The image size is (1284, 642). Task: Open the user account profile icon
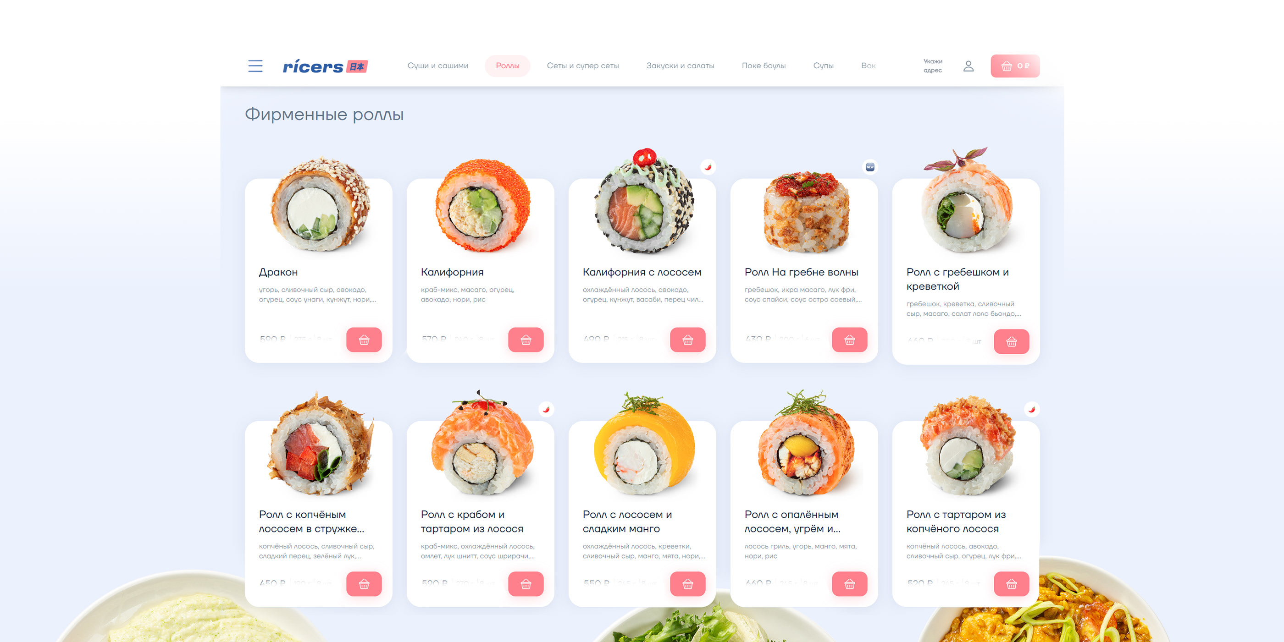tap(968, 66)
